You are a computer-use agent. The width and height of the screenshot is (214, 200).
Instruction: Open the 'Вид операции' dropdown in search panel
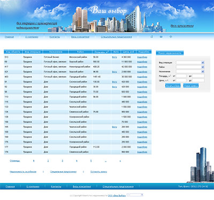190,63
